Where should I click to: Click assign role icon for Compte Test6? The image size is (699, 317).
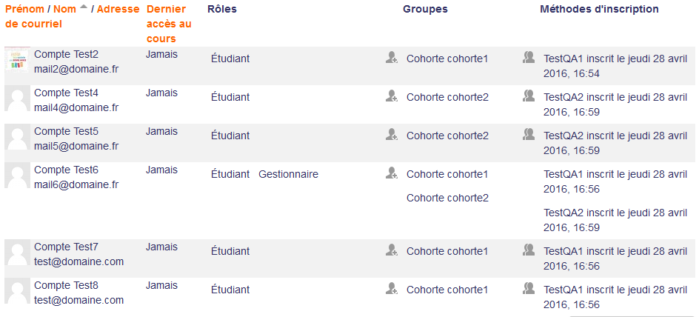click(392, 173)
